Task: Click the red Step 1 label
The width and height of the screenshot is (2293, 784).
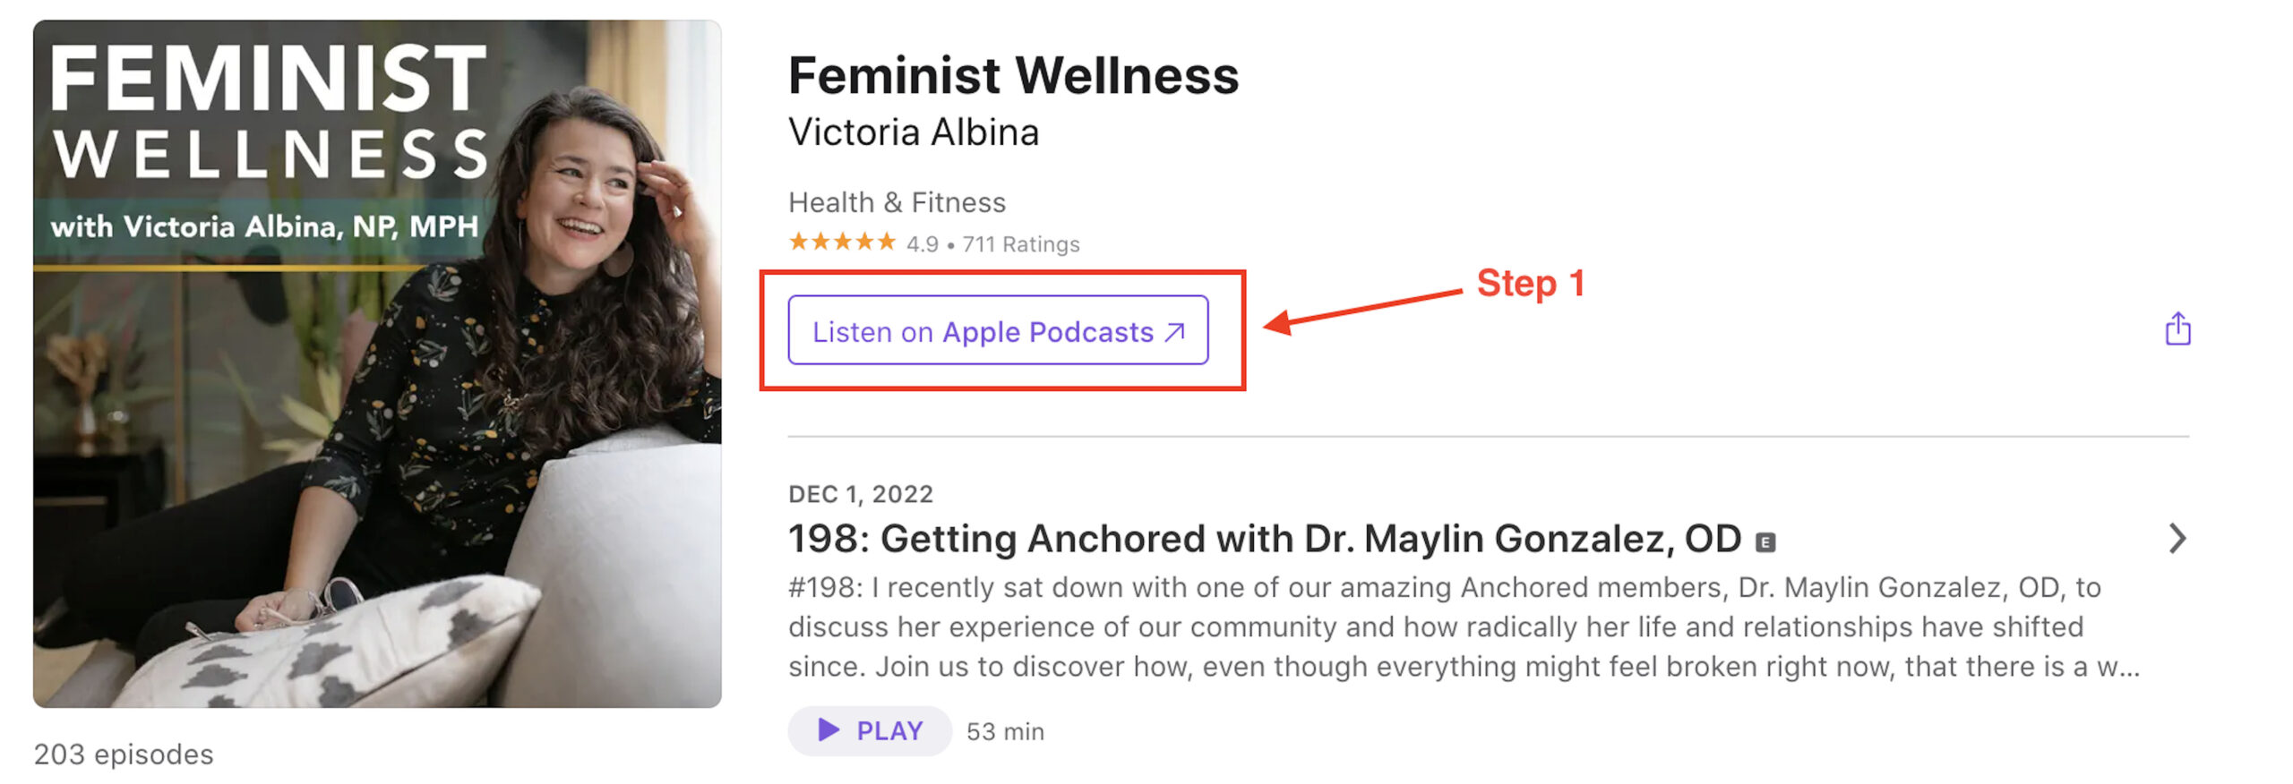Action: (1530, 284)
